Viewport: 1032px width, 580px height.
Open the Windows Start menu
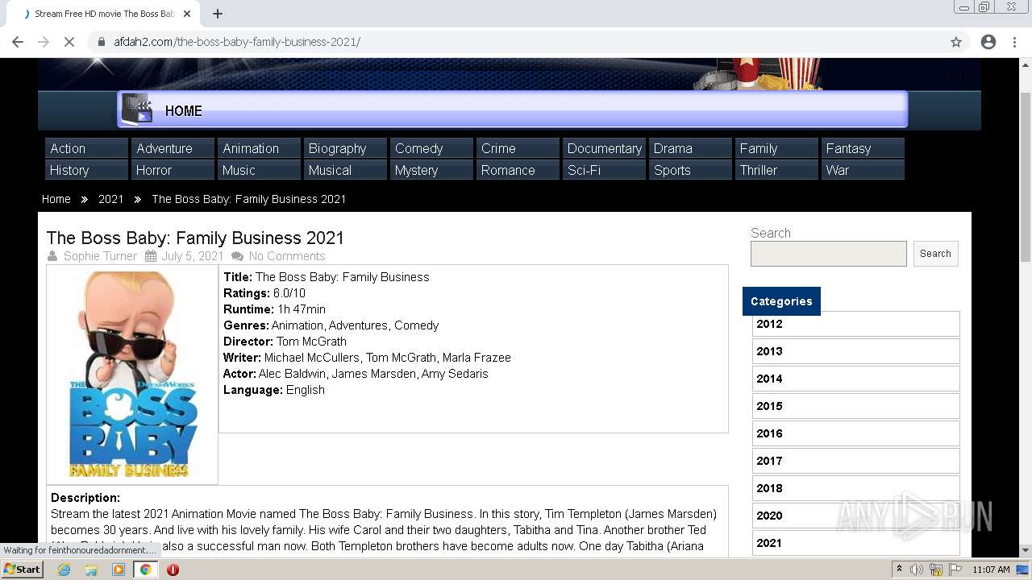[23, 570]
